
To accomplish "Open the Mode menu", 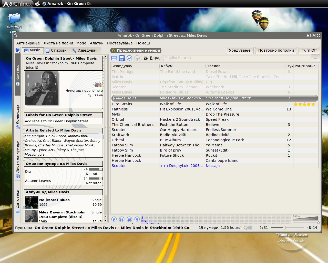I will click(x=81, y=43).
